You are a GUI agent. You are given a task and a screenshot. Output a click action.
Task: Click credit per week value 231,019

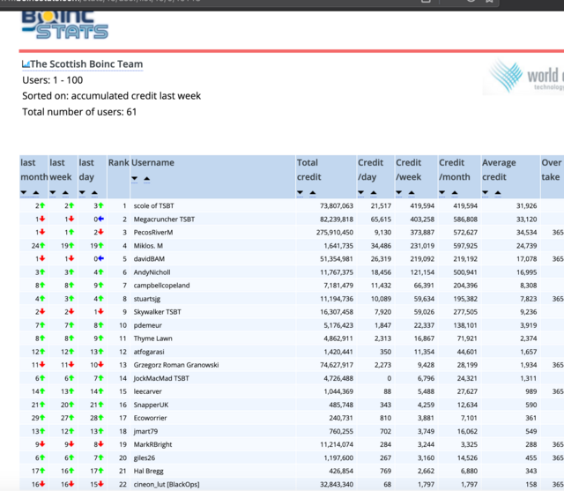coord(422,246)
